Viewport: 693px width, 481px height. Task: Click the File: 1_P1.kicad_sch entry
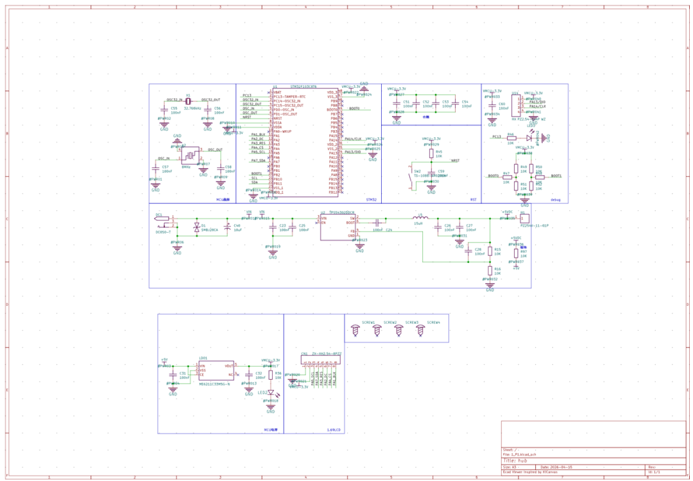(x=520, y=454)
